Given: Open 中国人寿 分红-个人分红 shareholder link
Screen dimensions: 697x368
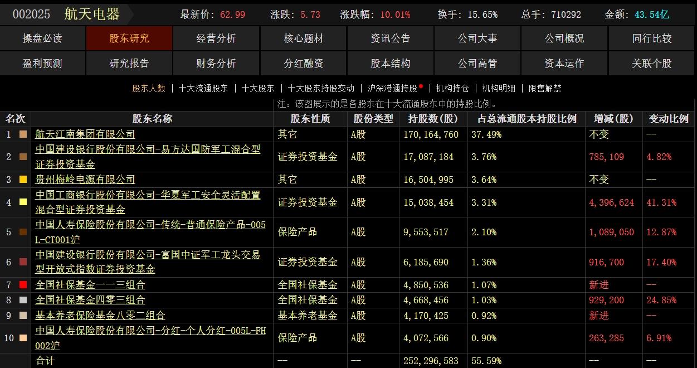Looking at the screenshot, I should point(150,338).
